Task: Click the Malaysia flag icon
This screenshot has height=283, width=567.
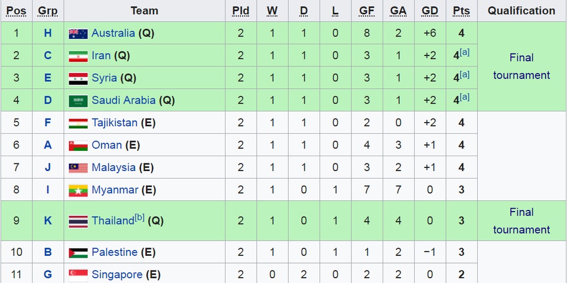Action: [78, 168]
